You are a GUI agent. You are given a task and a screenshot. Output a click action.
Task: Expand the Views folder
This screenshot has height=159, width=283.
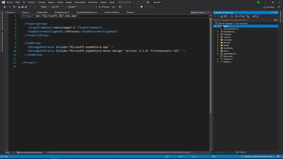coord(218,51)
